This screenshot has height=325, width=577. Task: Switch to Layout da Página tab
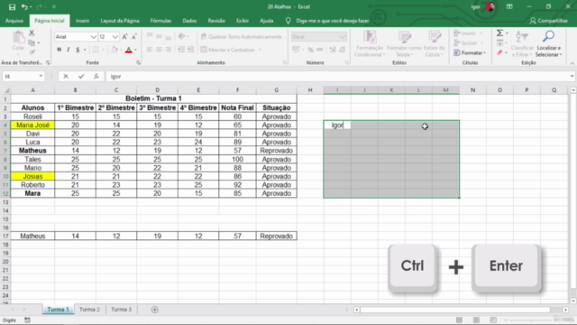[120, 21]
